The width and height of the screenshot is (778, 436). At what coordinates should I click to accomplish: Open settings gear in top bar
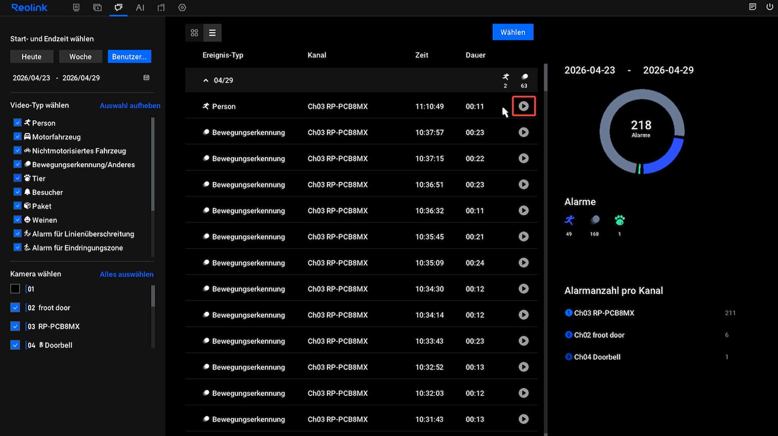[182, 8]
